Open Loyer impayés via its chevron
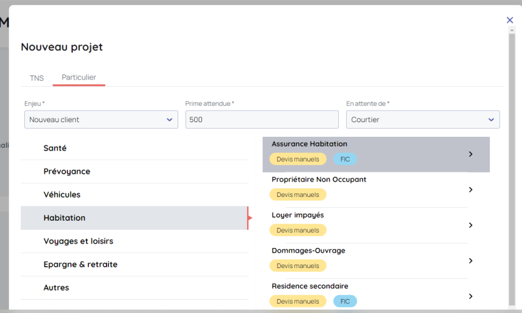The height and width of the screenshot is (313, 522). 470,225
